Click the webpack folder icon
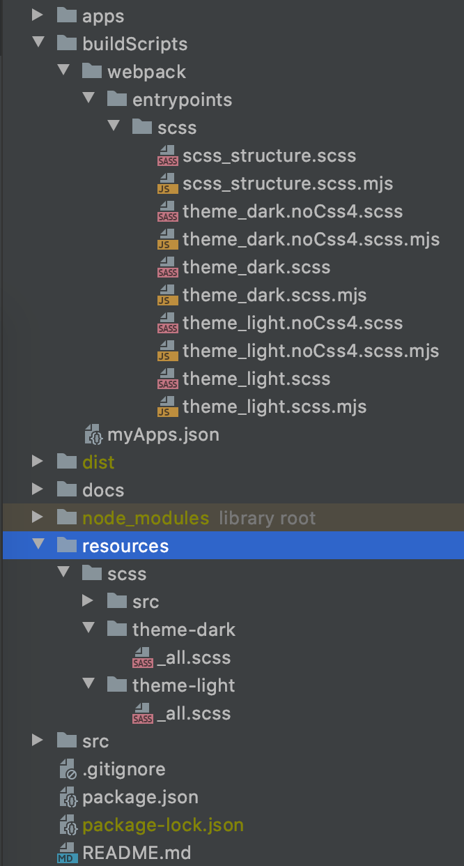Screen dimensions: 464x866 coord(91,71)
